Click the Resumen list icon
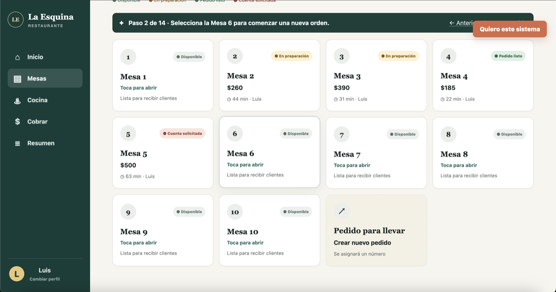This screenshot has width=556, height=292. 17,143
